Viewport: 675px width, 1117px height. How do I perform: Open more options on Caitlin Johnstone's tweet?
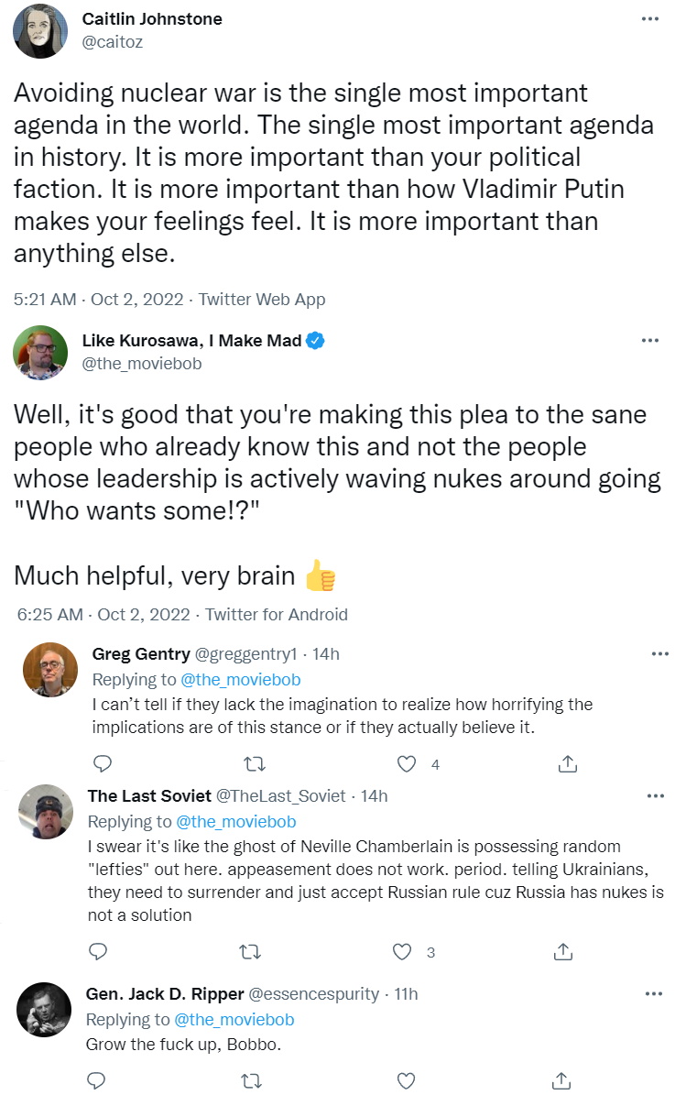click(x=650, y=19)
